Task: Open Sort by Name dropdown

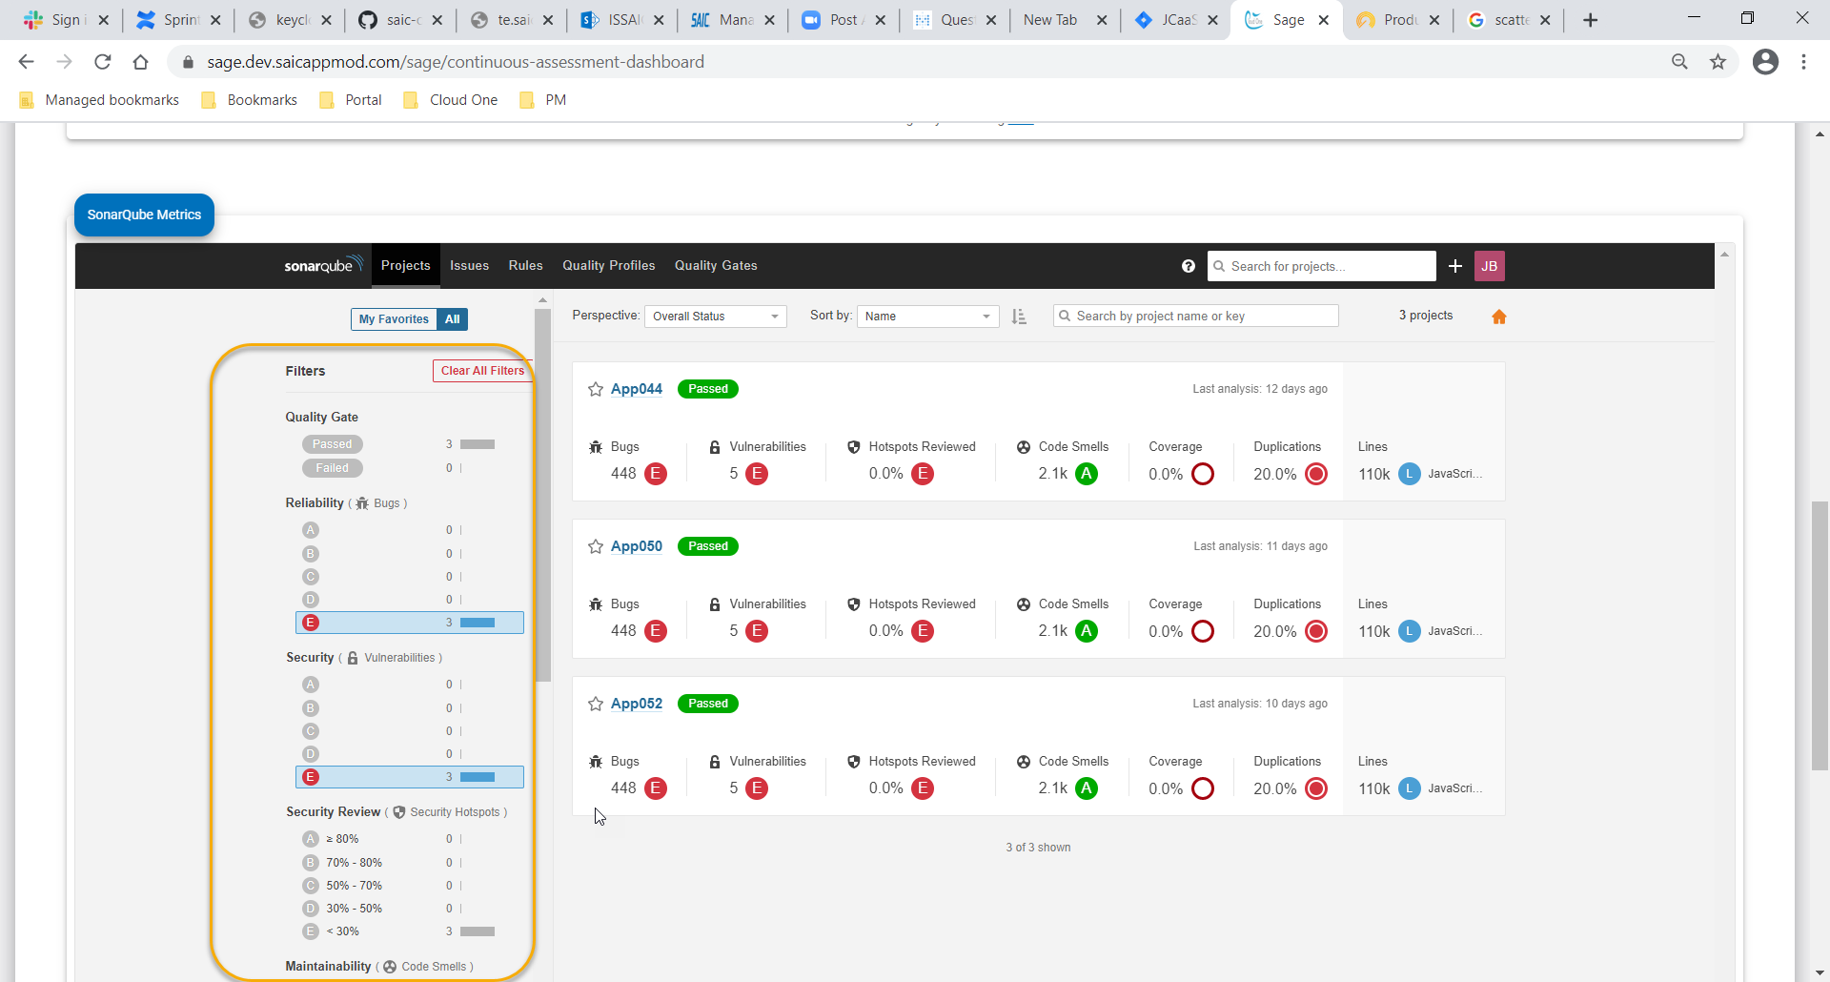Action: tap(928, 317)
